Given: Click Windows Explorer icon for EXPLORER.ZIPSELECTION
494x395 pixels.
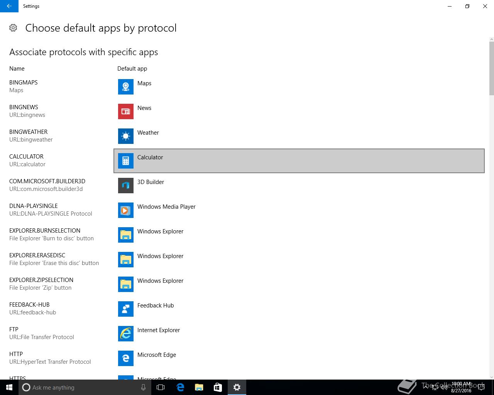Looking at the screenshot, I should 126,284.
